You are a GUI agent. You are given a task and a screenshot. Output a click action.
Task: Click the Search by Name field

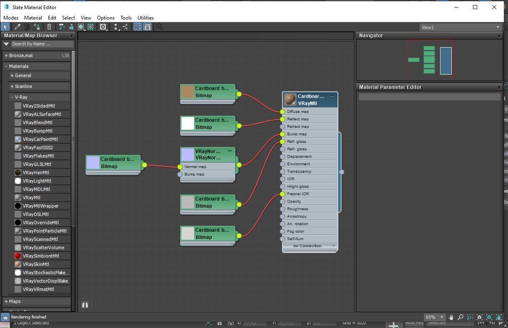(42, 44)
